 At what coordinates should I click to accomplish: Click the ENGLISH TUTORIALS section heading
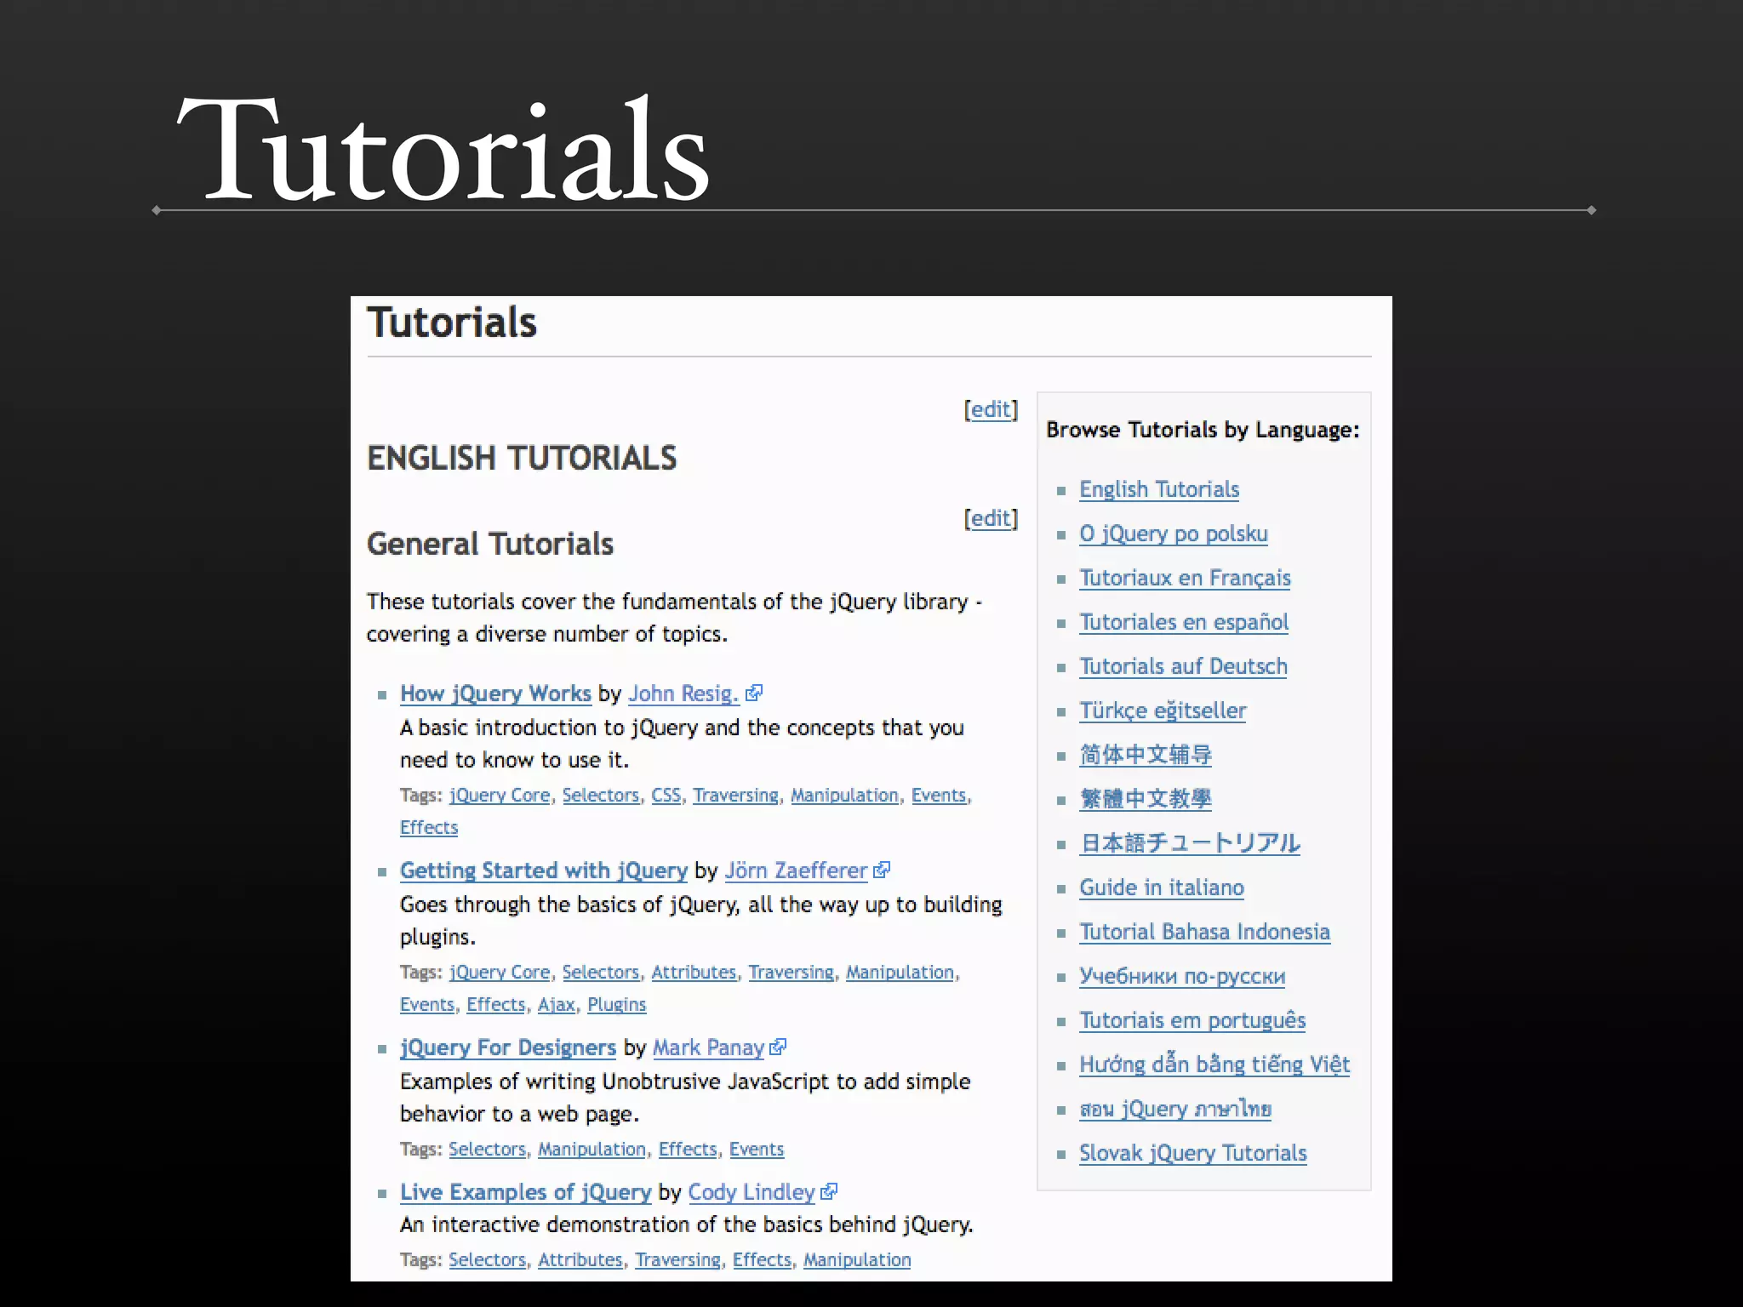pos(522,459)
